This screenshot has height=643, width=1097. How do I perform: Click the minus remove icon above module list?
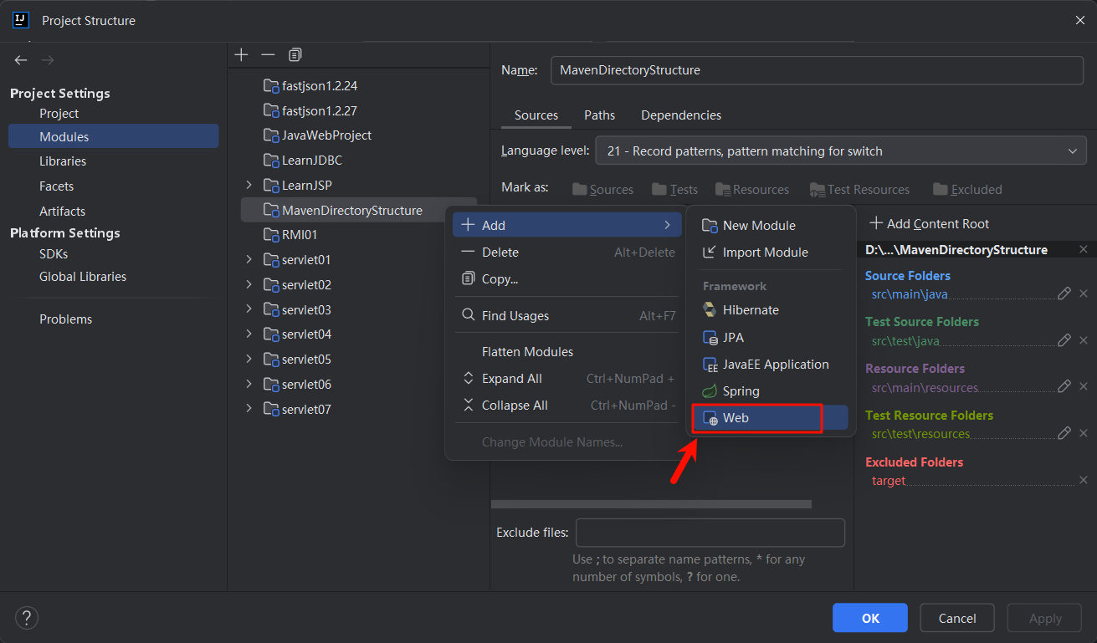pos(268,54)
